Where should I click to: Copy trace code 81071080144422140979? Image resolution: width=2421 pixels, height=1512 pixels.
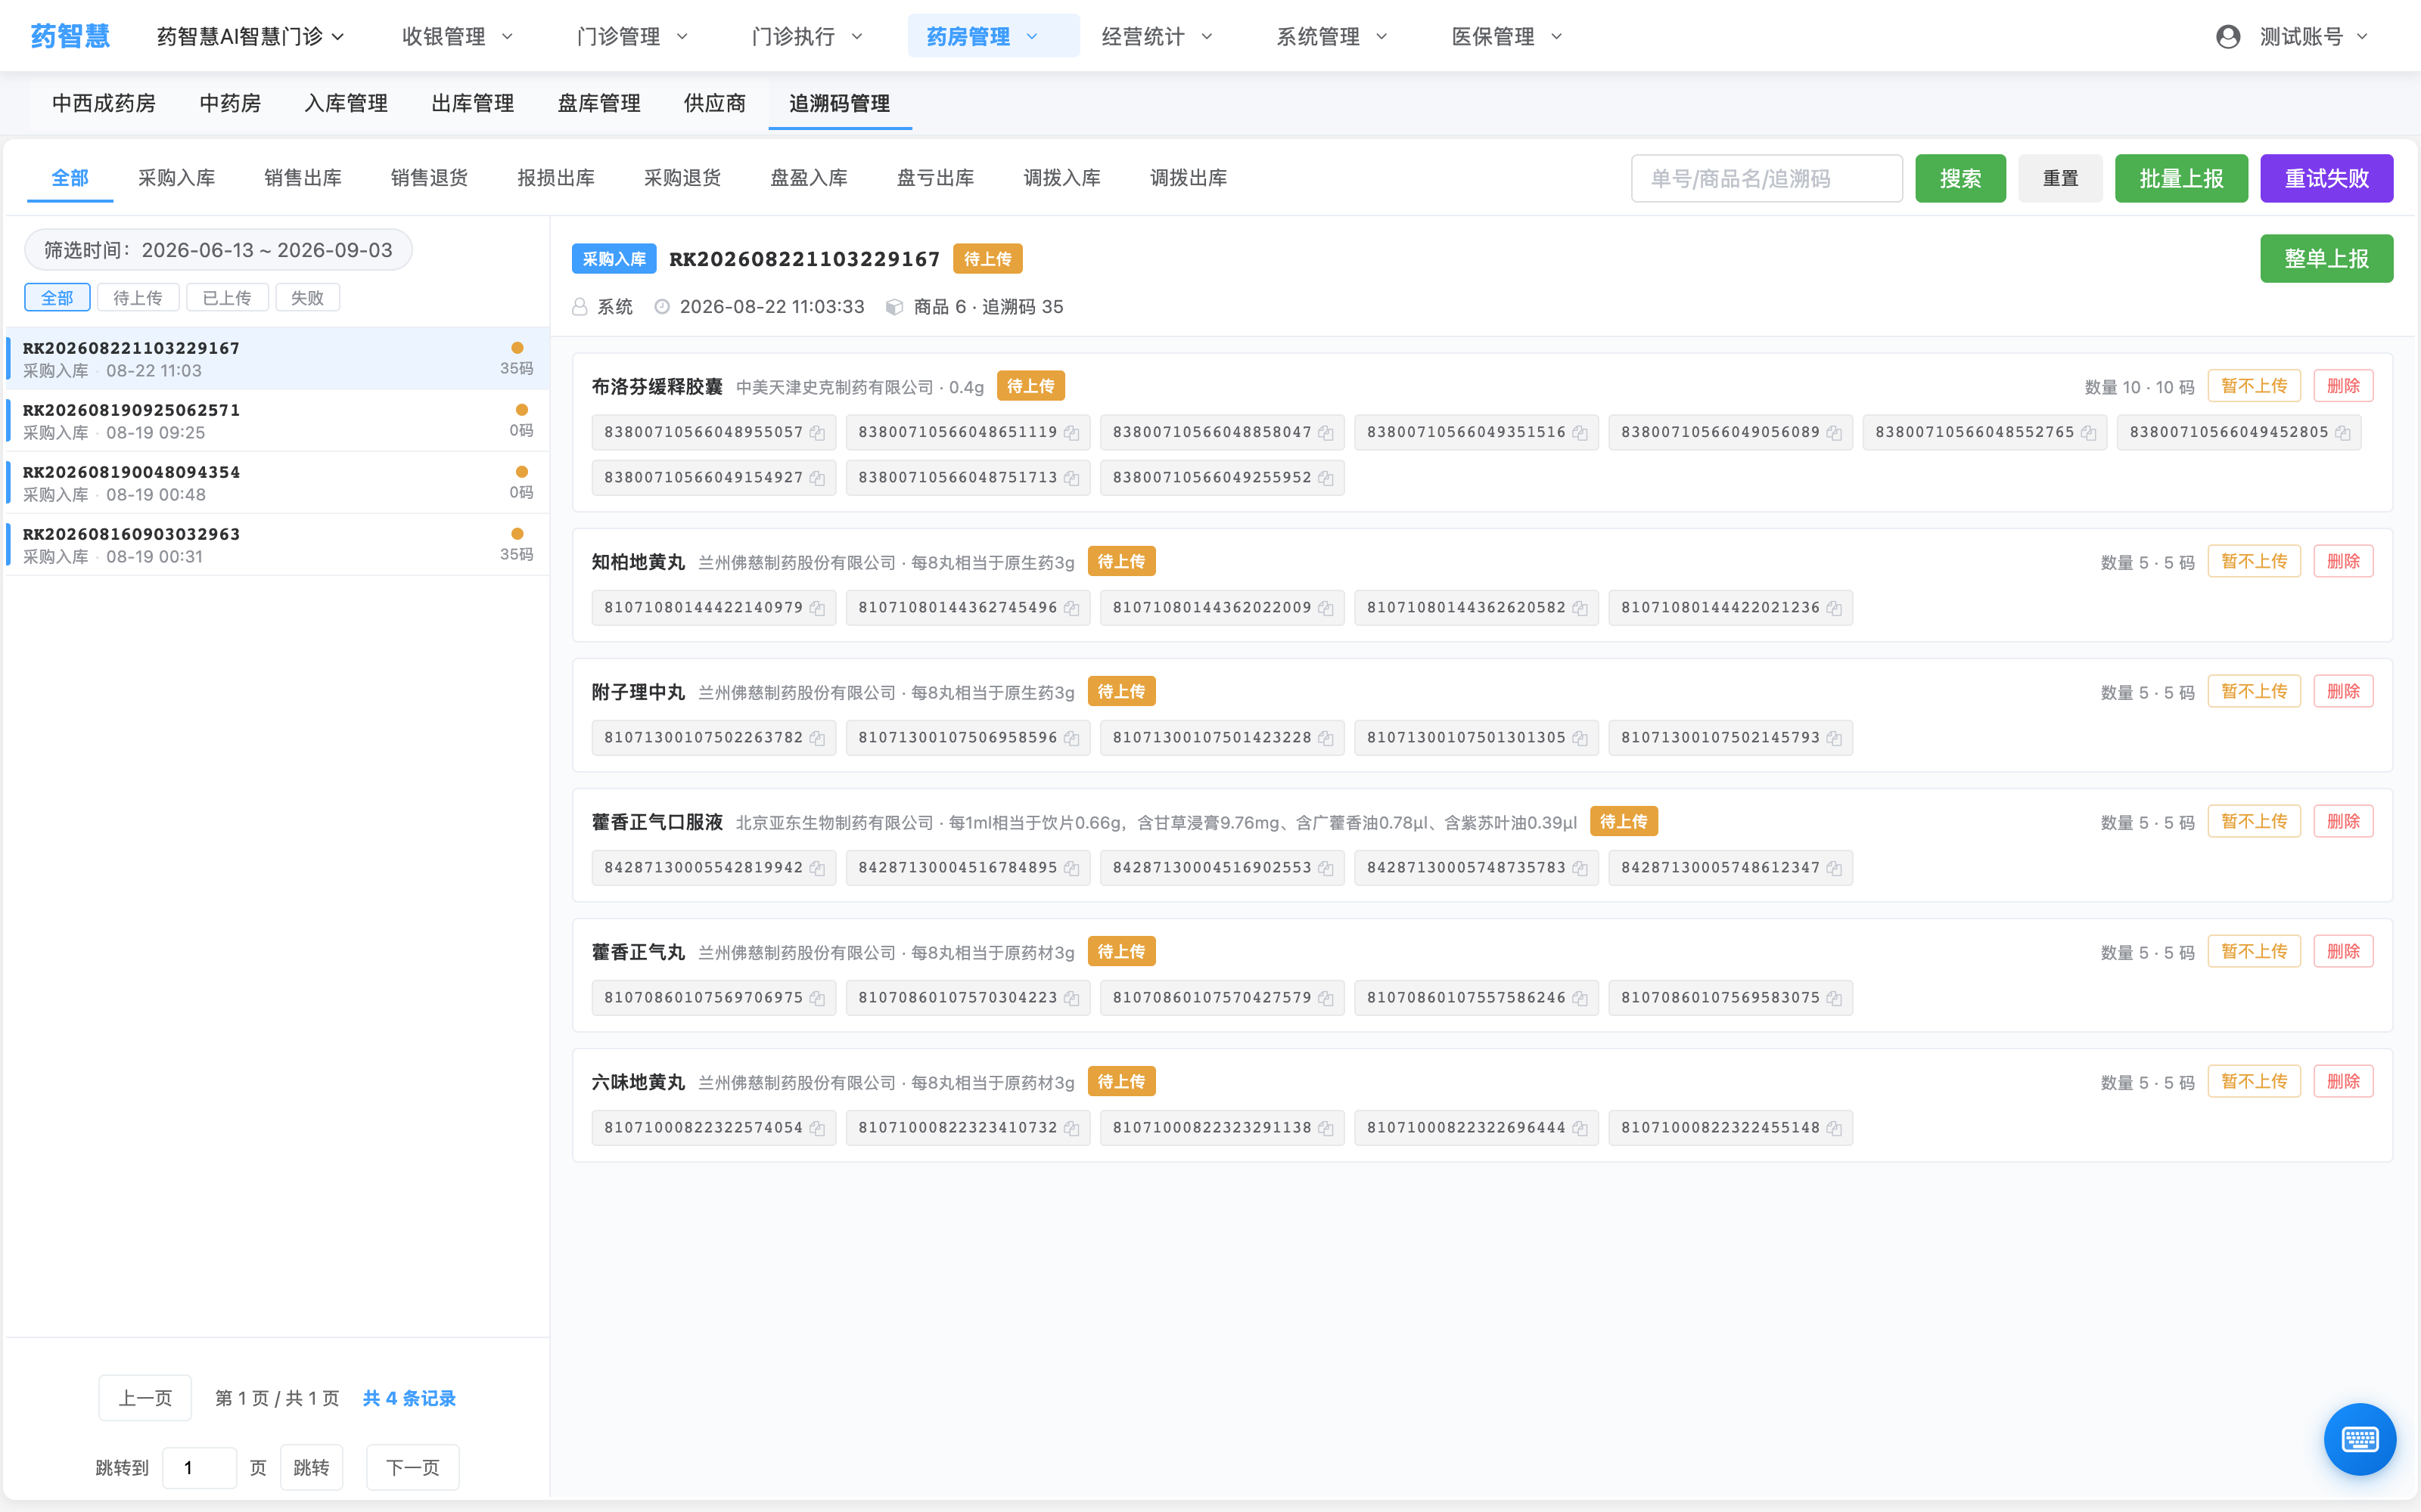(817, 608)
